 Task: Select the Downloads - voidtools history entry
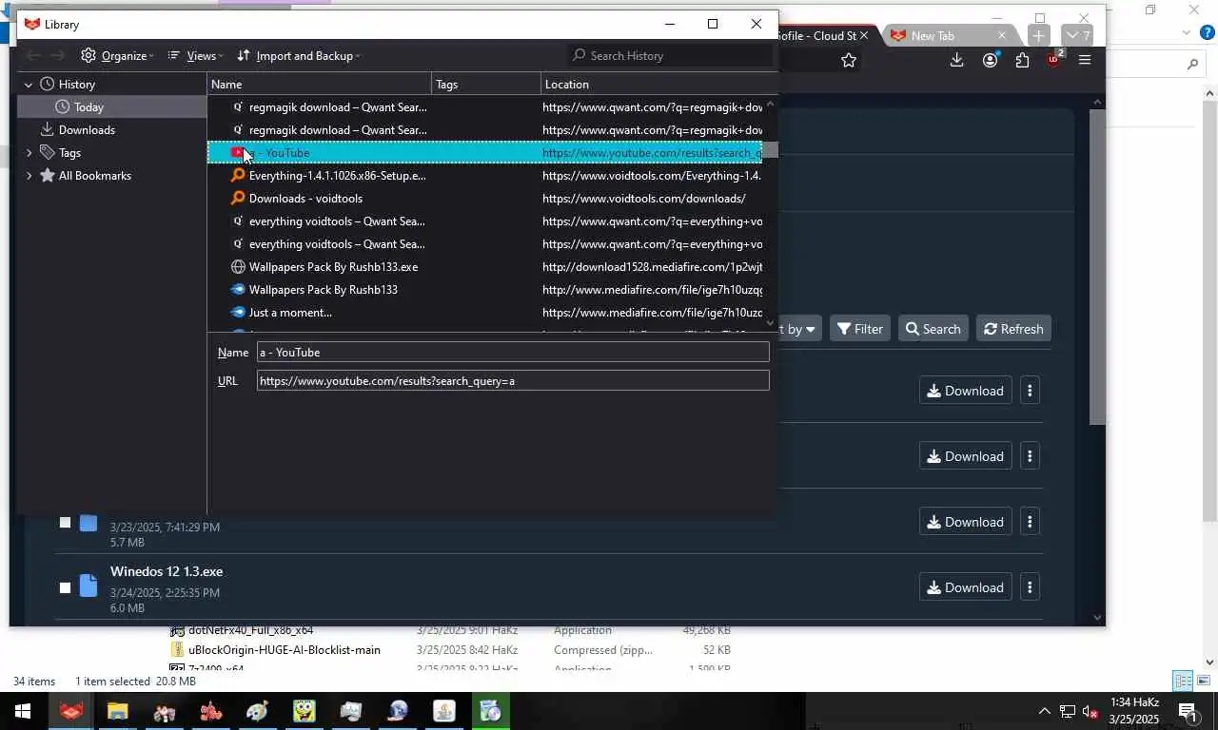(484, 199)
